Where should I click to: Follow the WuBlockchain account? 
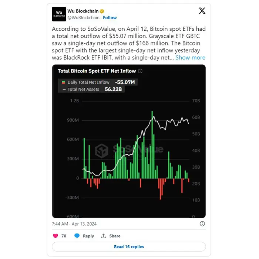coord(110,18)
